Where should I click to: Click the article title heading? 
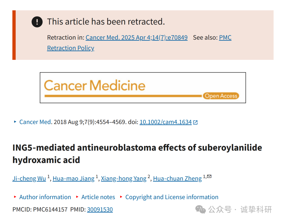pyautogui.click(x=137, y=154)
